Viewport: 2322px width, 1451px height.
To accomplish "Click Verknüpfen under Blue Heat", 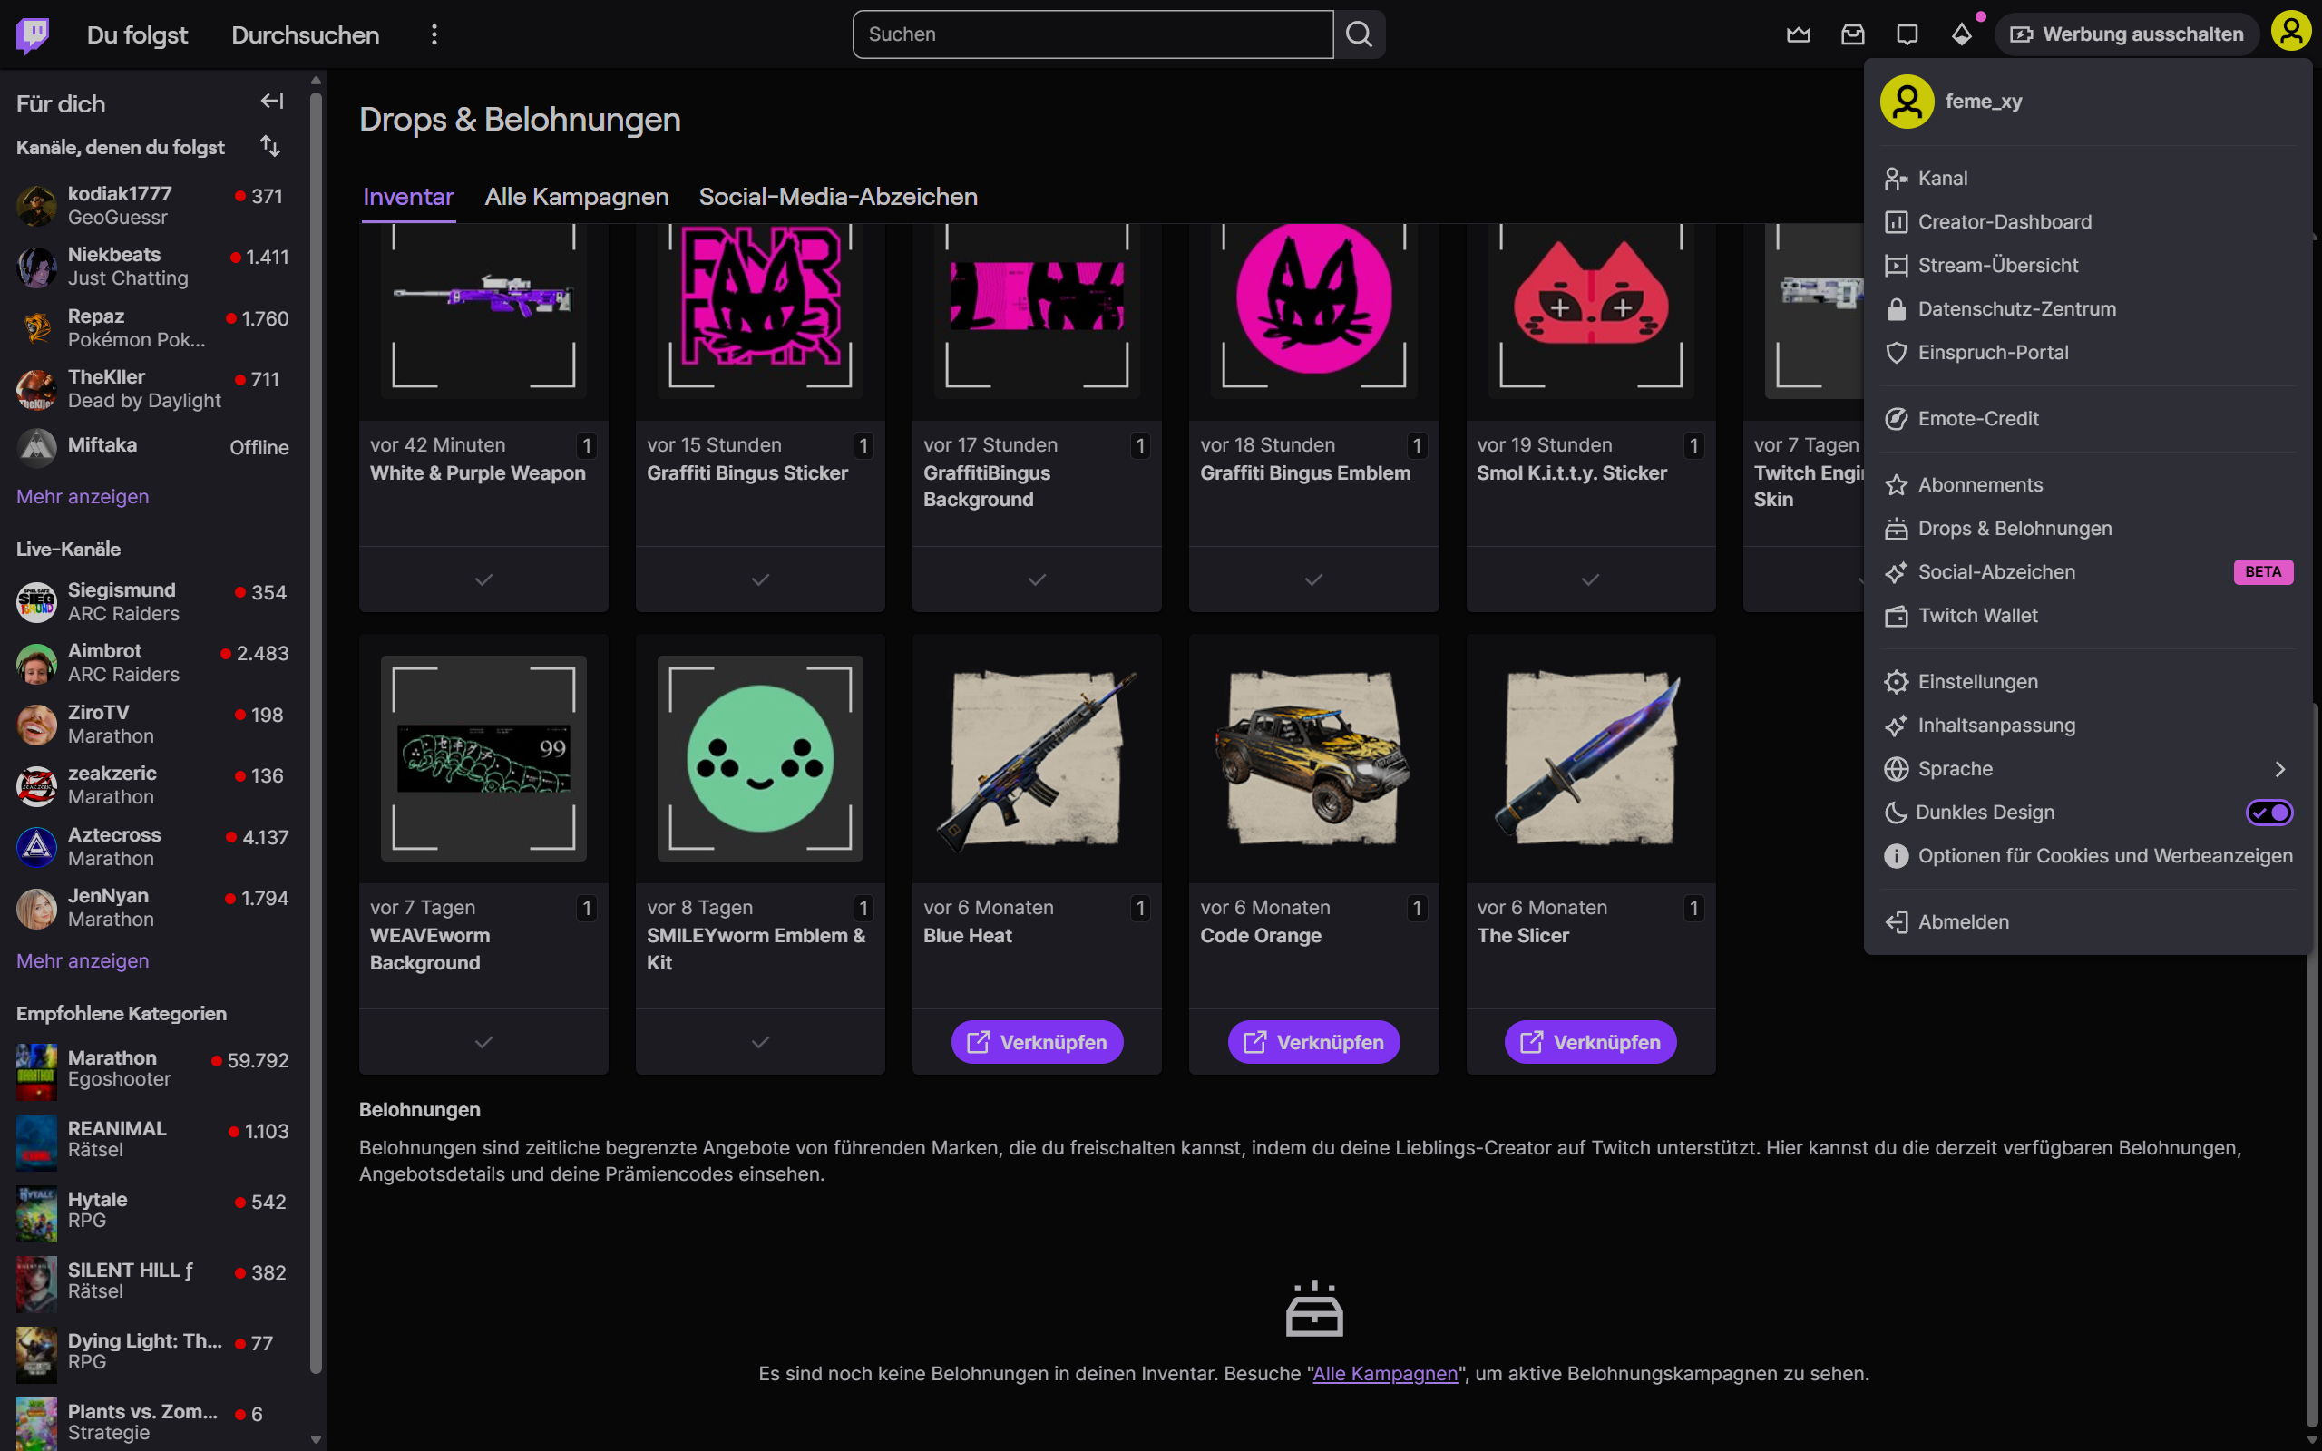I will [x=1036, y=1042].
